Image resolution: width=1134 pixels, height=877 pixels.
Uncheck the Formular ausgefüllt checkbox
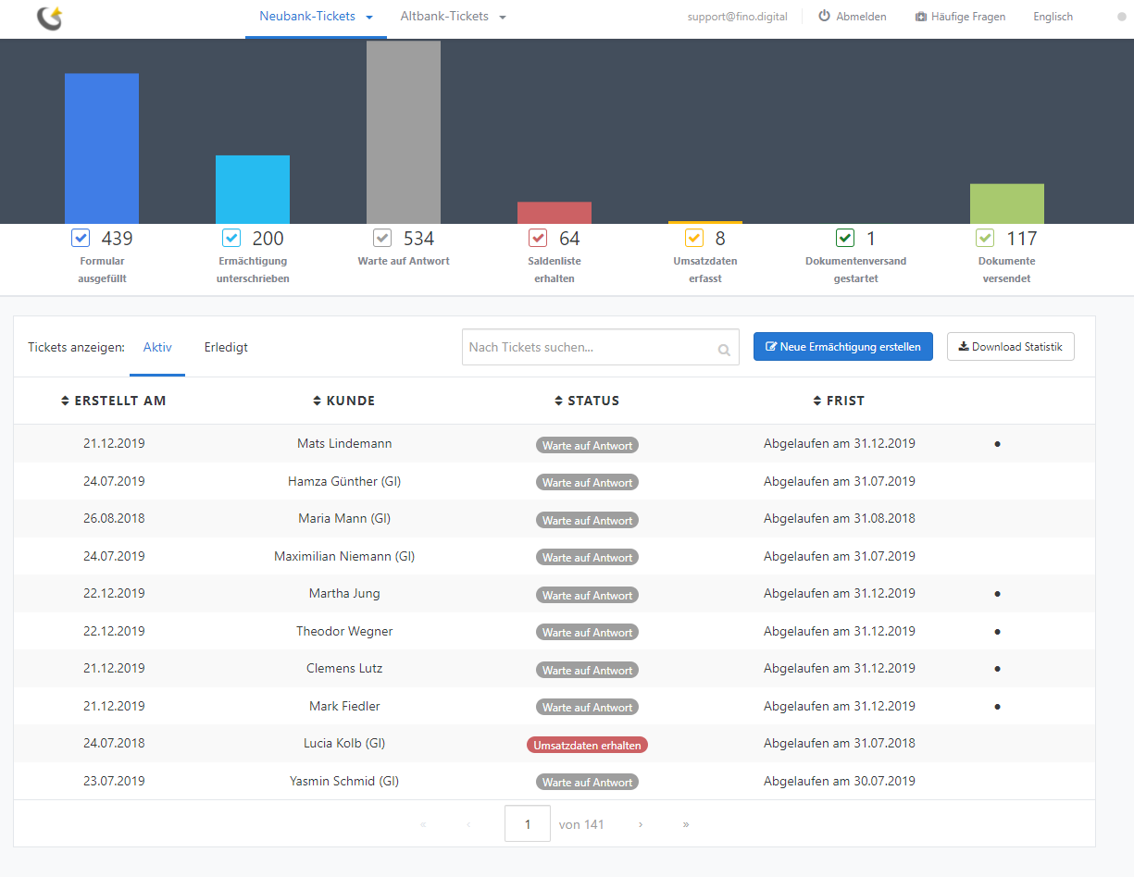[x=81, y=238]
